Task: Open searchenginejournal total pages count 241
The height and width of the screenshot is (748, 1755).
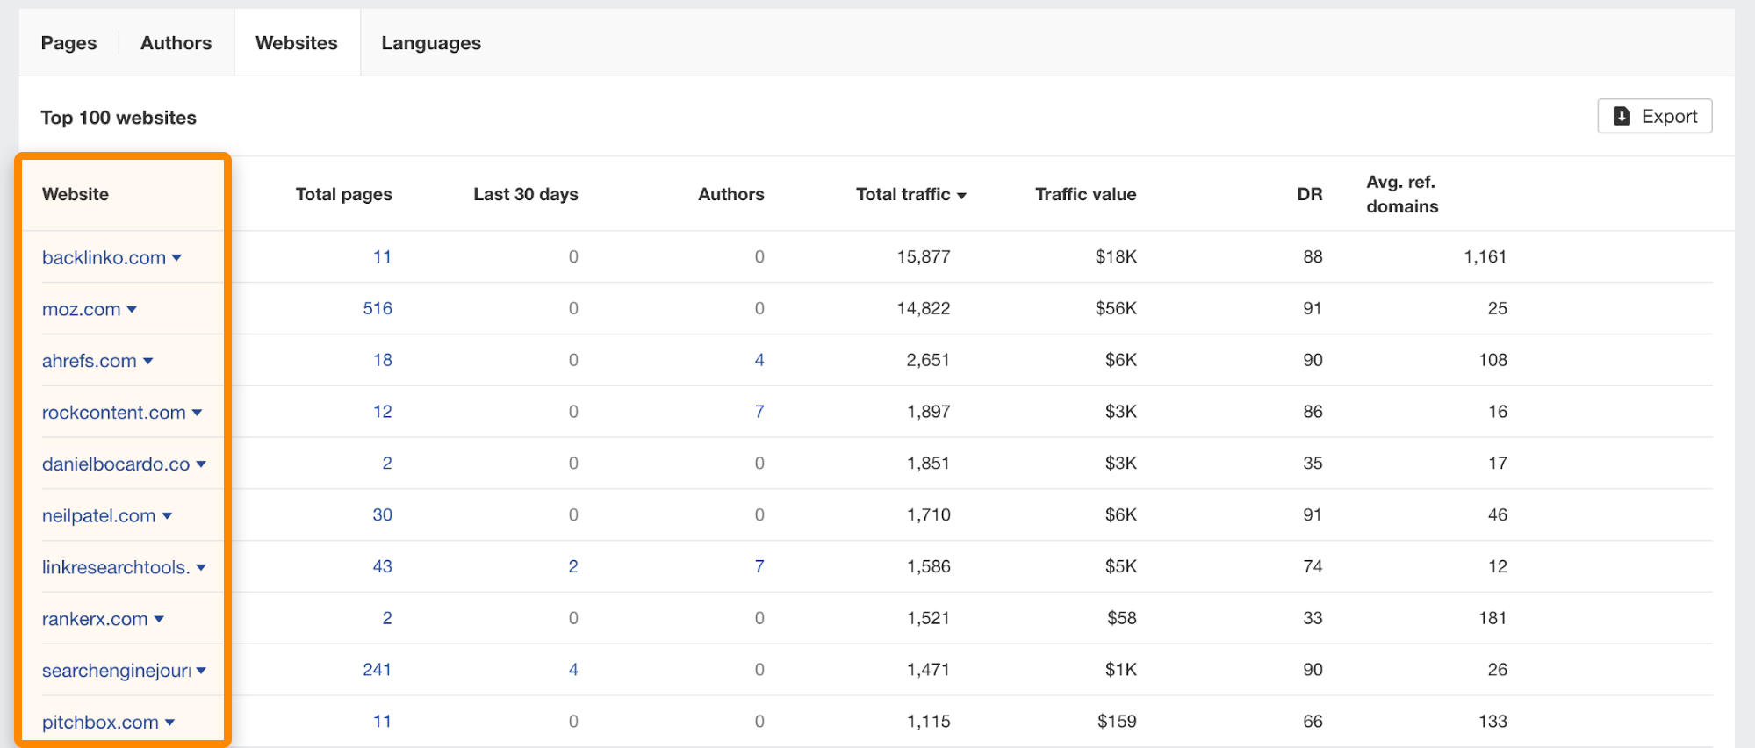Action: click(377, 670)
